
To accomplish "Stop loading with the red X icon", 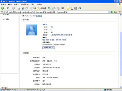I will point(19,8).
